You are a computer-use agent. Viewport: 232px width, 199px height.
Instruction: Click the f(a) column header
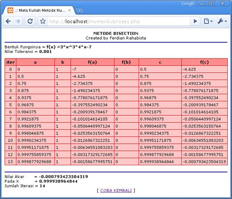pos(92,62)
